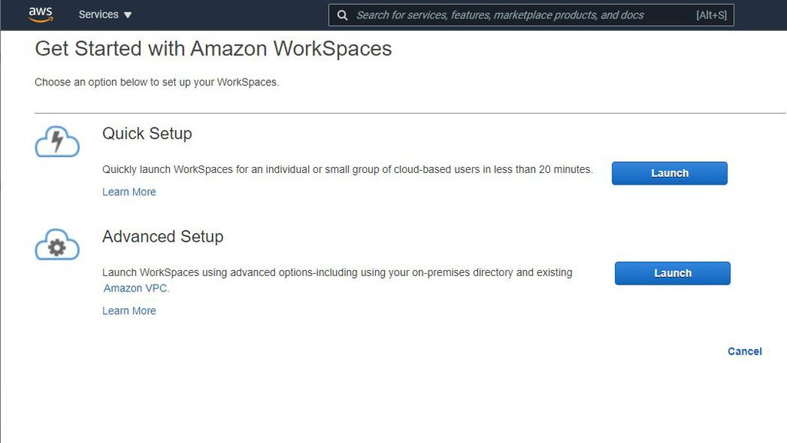Open the Services menu item

99,14
